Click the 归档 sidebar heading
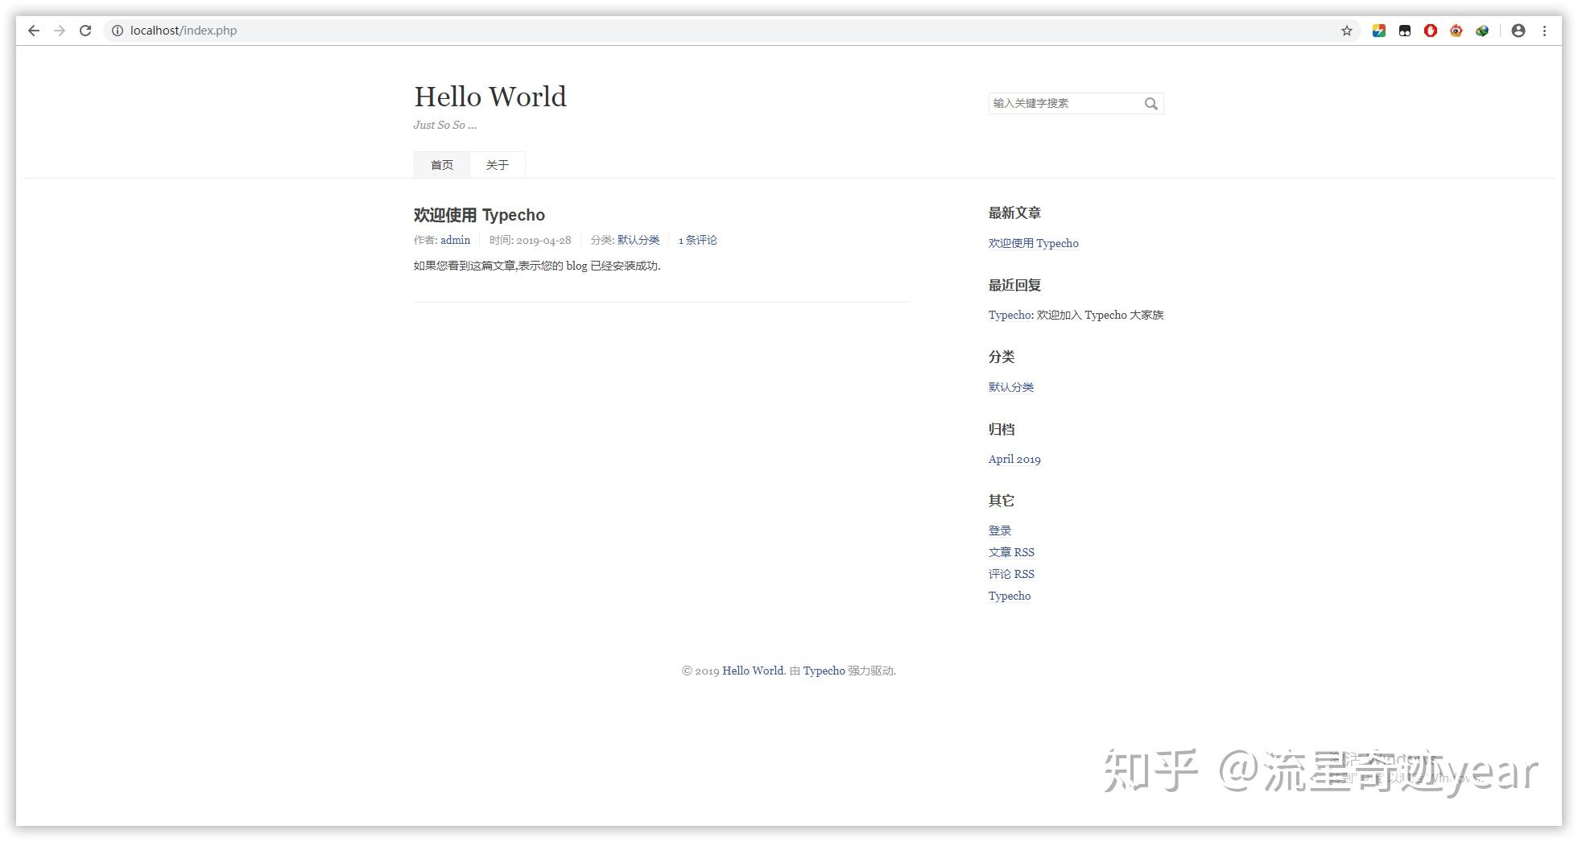This screenshot has width=1578, height=842. click(x=1002, y=429)
